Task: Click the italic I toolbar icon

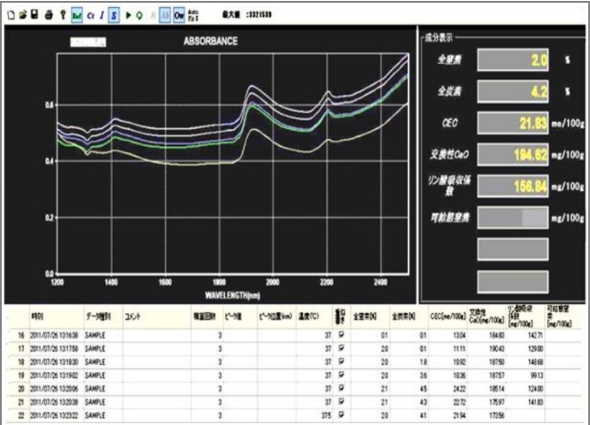Action: (x=101, y=15)
